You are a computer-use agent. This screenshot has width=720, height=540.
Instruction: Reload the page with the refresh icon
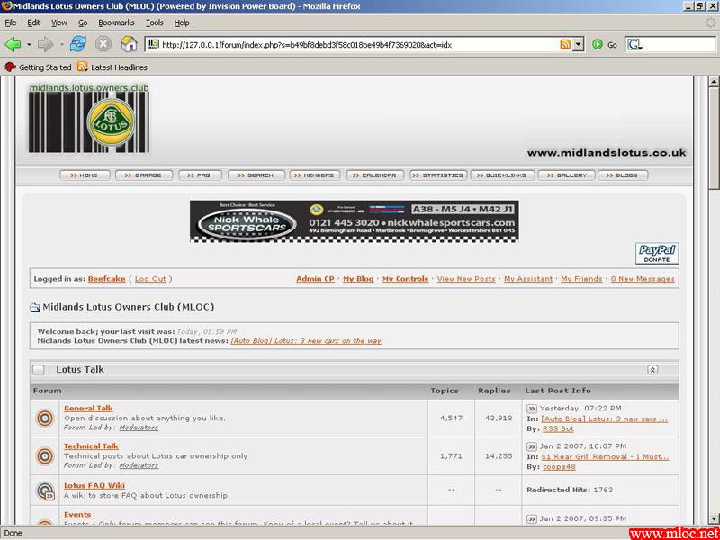78,44
